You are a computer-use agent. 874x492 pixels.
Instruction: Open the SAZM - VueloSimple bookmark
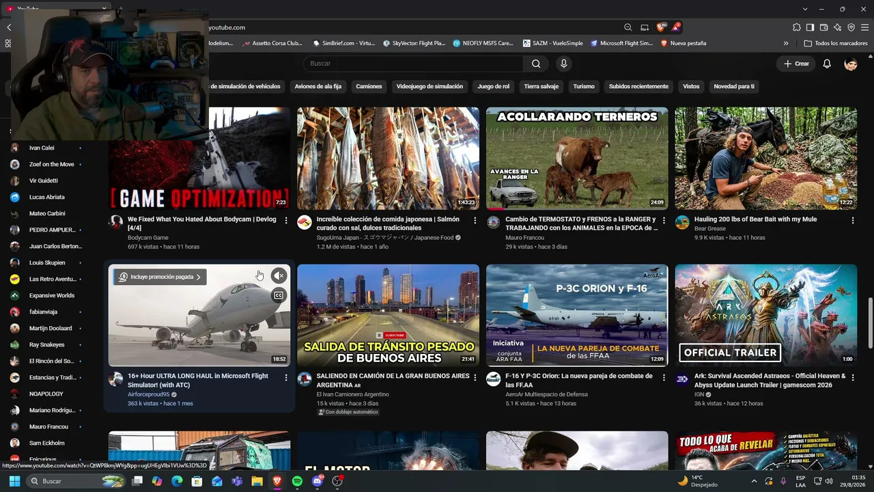click(553, 43)
